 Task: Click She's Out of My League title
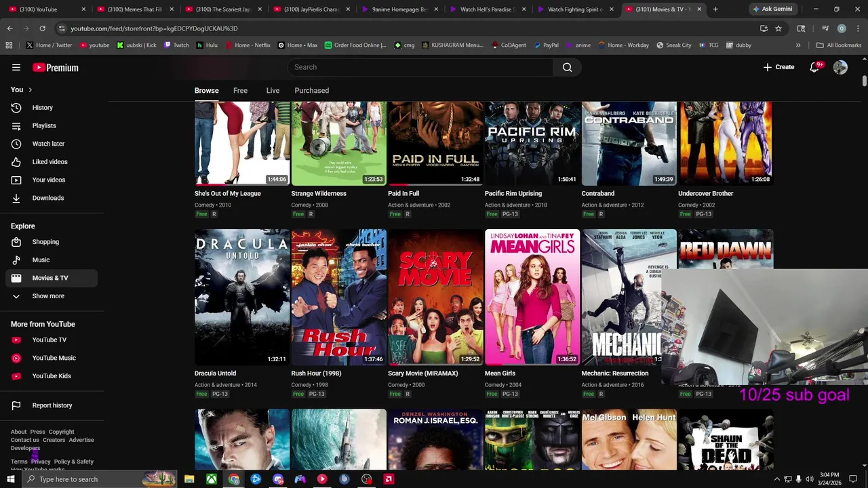[x=227, y=193]
